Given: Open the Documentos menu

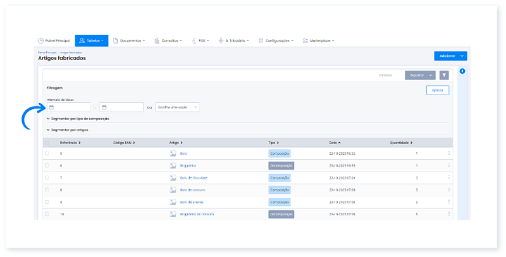Looking at the screenshot, I should (129, 40).
